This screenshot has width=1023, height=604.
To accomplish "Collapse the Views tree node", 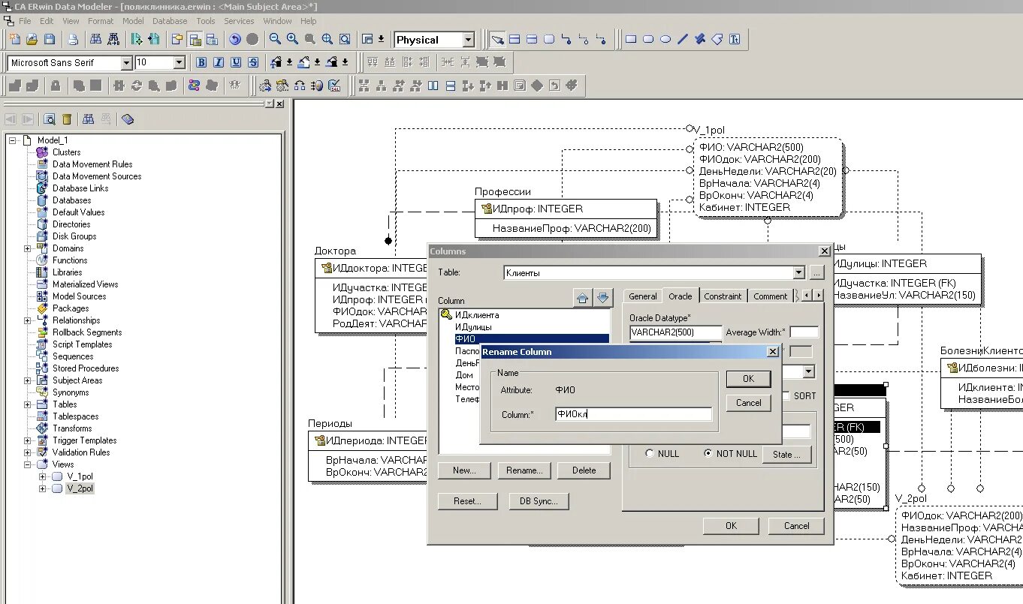I will [28, 464].
